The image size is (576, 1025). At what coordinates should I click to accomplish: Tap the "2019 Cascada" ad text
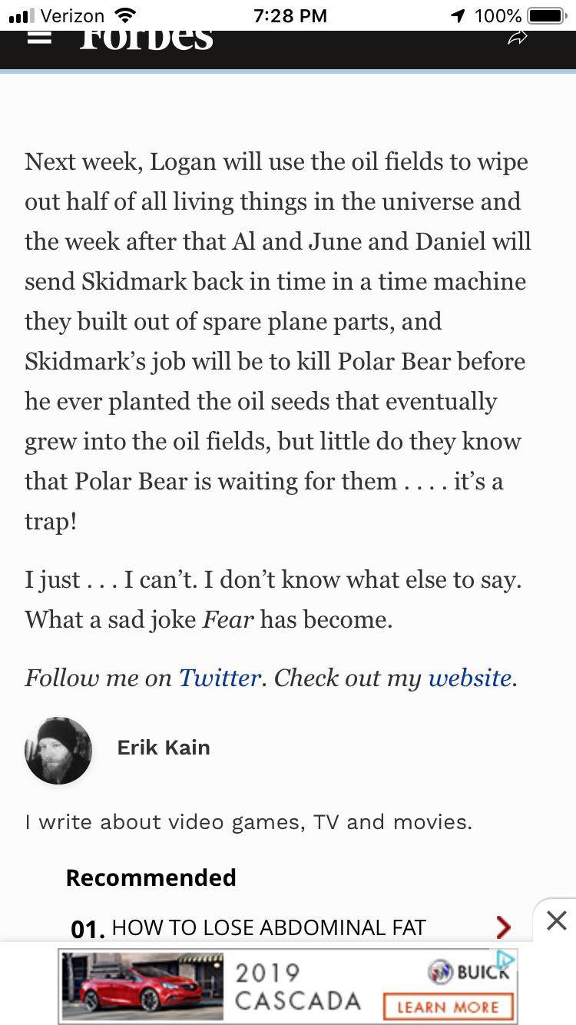pos(297,987)
